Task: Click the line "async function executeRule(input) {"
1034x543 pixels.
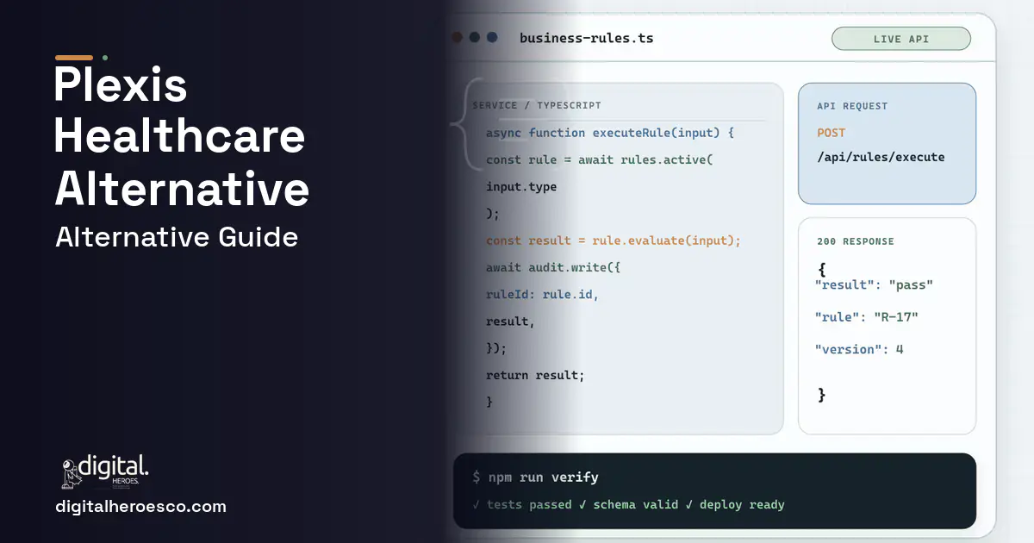Action: (x=610, y=133)
